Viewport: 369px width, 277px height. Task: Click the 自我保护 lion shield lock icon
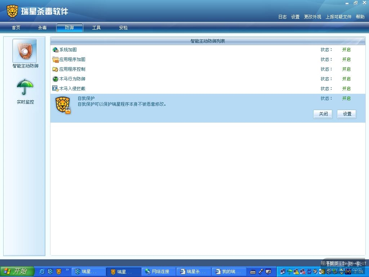(x=63, y=105)
